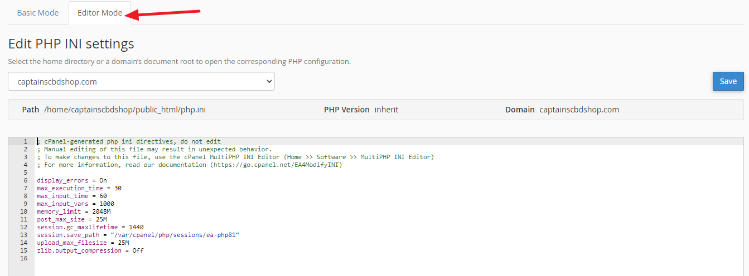
Task: Click the session.gc_maxlifetime directive line
Action: coord(90,227)
